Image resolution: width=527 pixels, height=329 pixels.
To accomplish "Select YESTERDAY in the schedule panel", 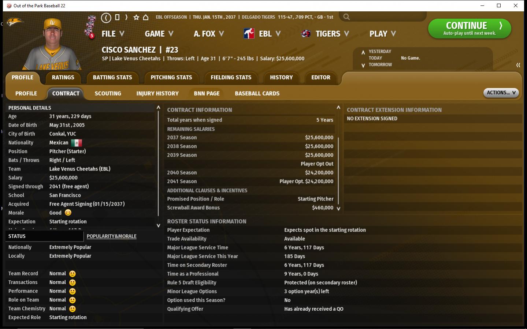I will pyautogui.click(x=380, y=52).
